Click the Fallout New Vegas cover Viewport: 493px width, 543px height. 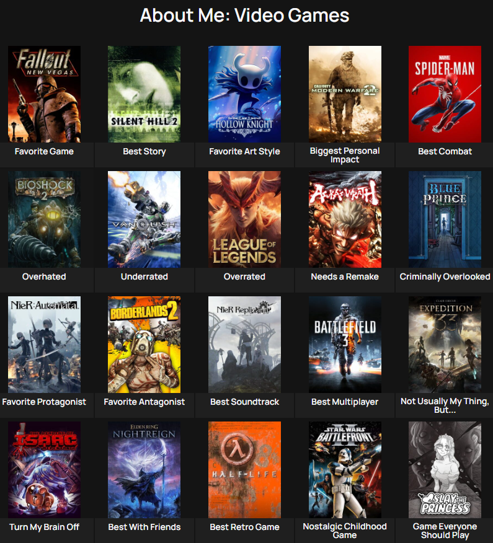click(45, 94)
